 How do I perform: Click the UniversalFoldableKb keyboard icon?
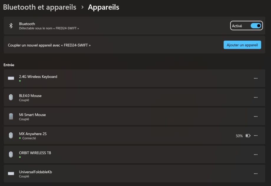(x=11, y=174)
